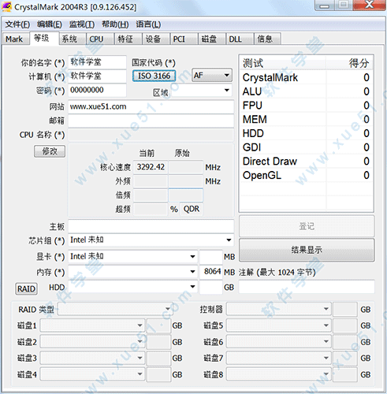The width and height of the screenshot is (387, 394).
Task: Switch to the Mark tab
Action: [x=15, y=39]
